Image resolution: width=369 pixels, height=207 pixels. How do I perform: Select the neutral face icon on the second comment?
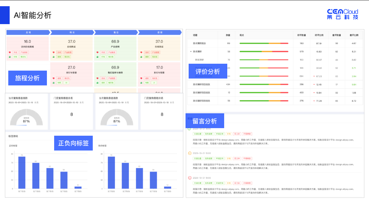190,153
